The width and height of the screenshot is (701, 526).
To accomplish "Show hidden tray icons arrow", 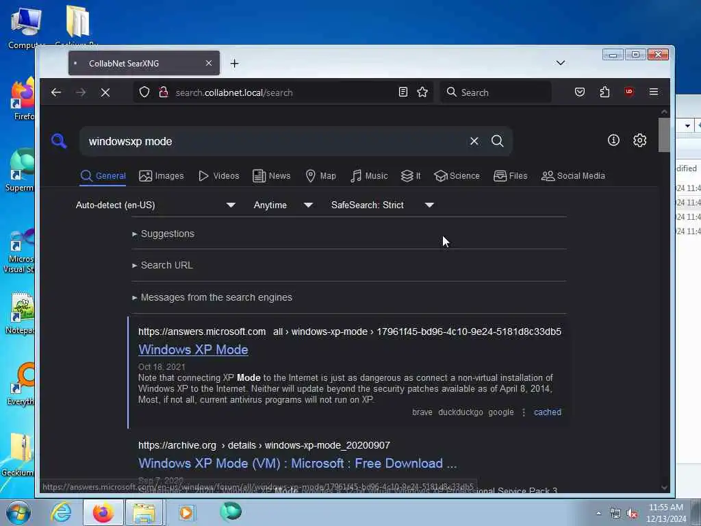I will pos(598,514).
